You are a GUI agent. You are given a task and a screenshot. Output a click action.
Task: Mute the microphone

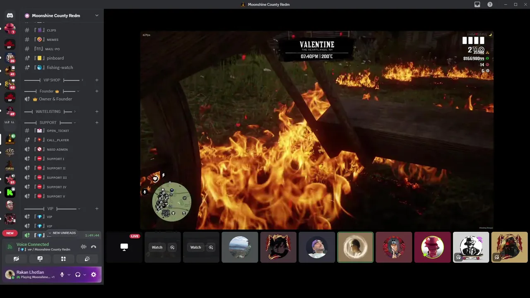(62, 274)
